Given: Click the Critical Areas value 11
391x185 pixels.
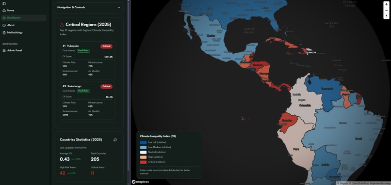Looking at the screenshot, I should (x=93, y=173).
